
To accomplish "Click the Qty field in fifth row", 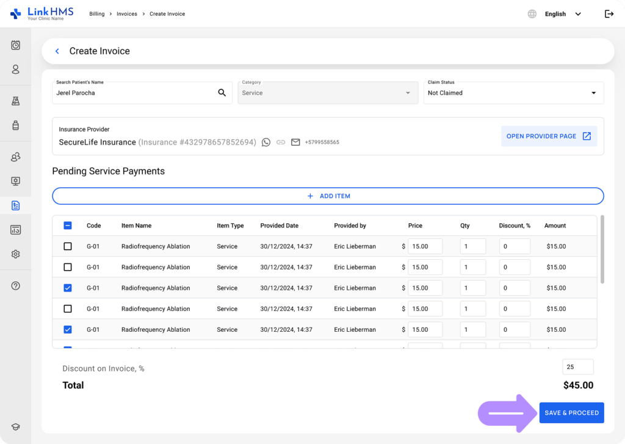I will [473, 329].
